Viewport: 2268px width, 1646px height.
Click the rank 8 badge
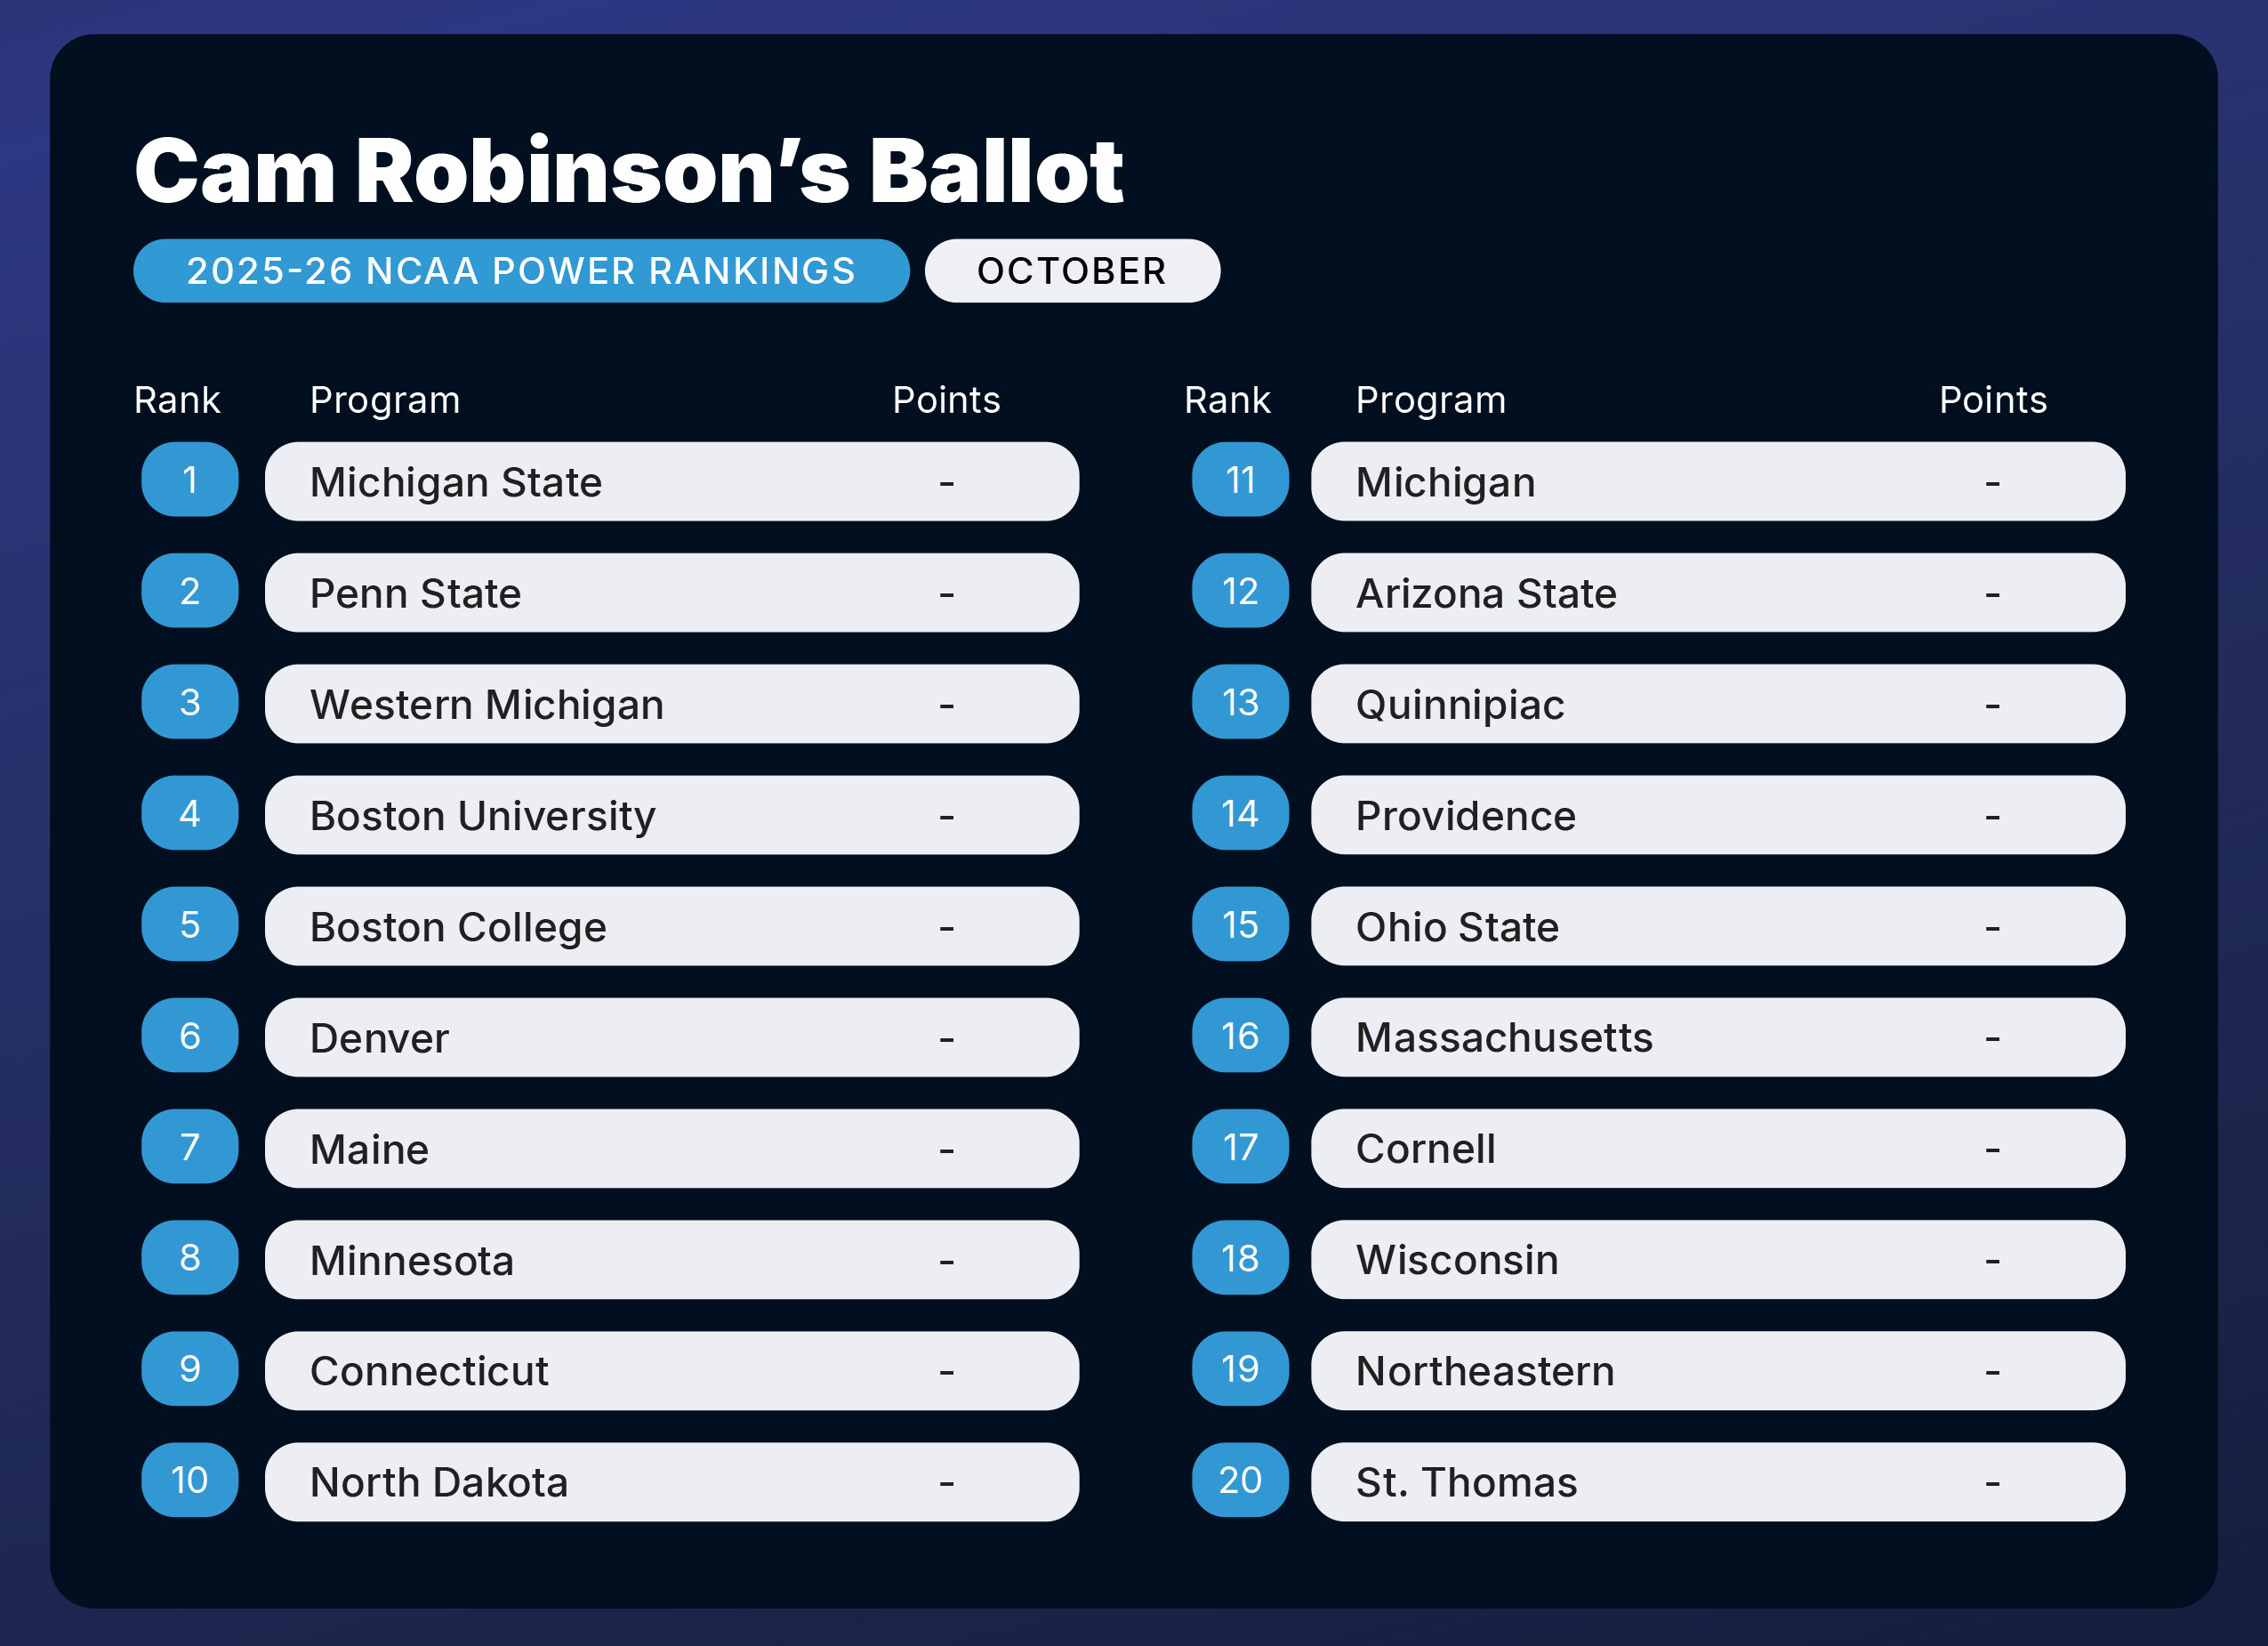189,1258
